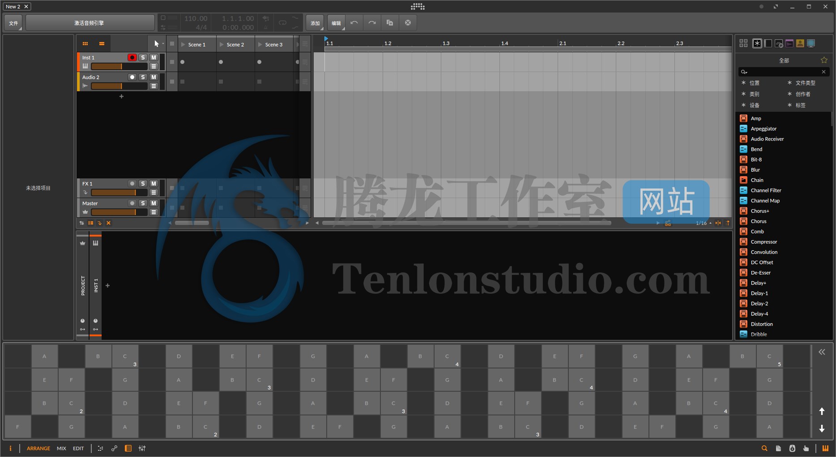Show the device panel orange icon
Screen dimensions: 836x457
click(x=128, y=449)
